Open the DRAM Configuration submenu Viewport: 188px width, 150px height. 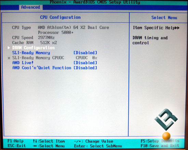tap(33, 48)
